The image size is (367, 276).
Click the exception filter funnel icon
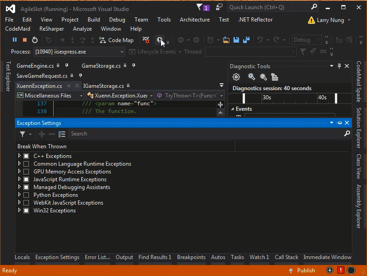coord(22,134)
